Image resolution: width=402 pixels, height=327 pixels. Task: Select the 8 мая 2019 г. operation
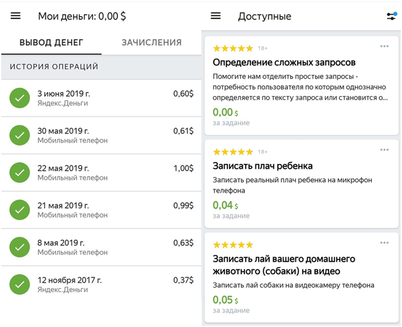coord(101,247)
